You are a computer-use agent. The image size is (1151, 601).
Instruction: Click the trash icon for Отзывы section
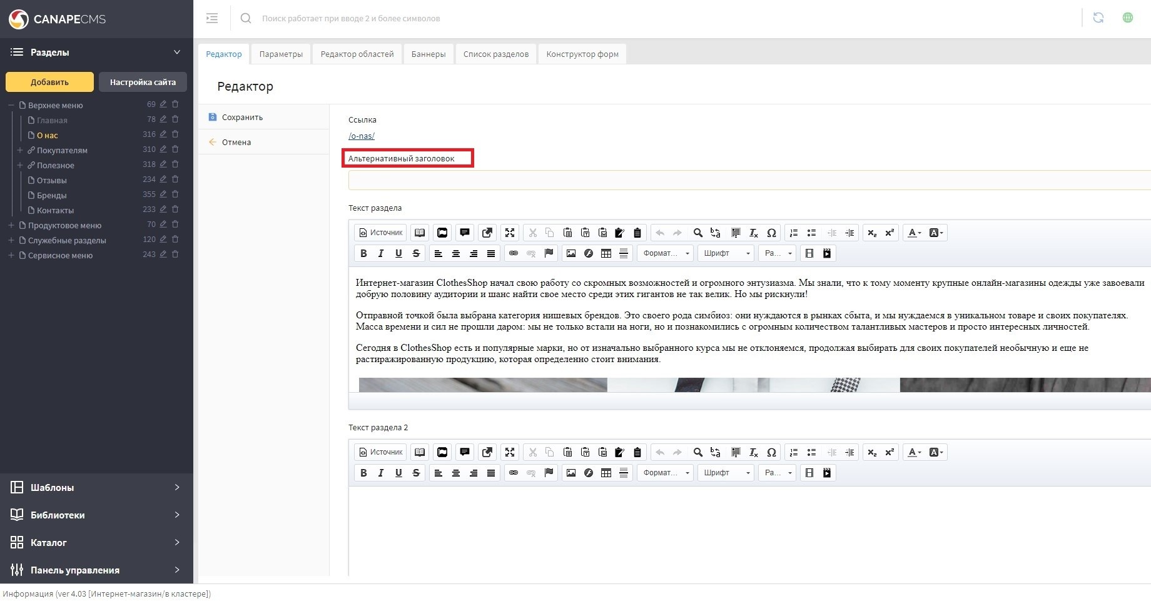click(x=175, y=179)
